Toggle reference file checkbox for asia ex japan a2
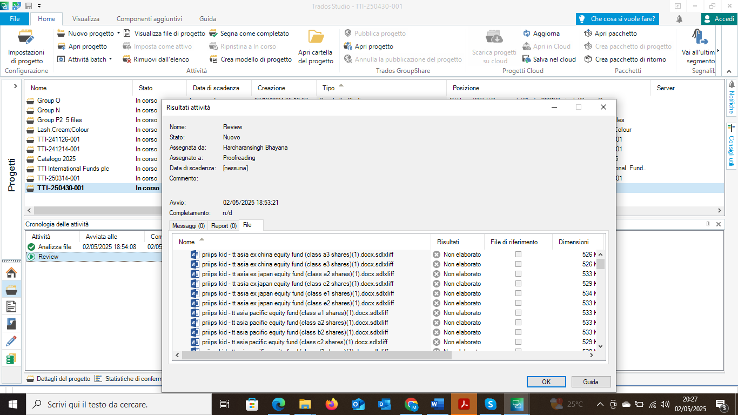The image size is (738, 415). tap(518, 274)
